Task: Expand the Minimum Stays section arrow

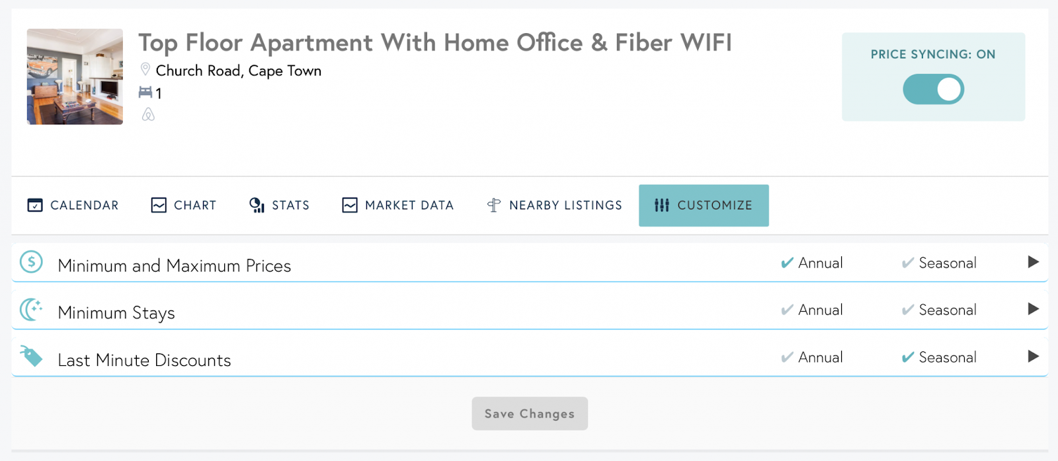Action: (x=1033, y=309)
